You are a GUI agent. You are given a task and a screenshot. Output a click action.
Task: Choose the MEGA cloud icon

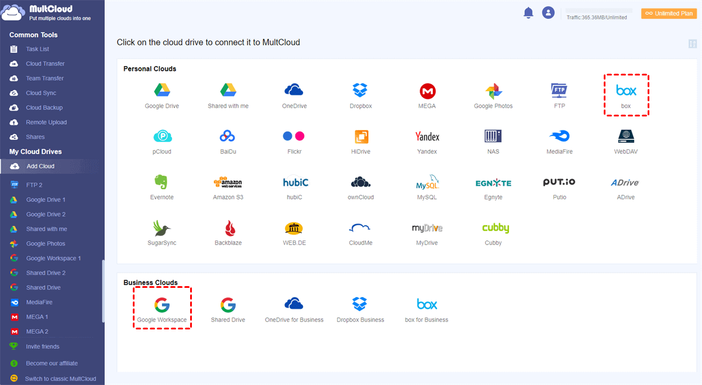(427, 91)
